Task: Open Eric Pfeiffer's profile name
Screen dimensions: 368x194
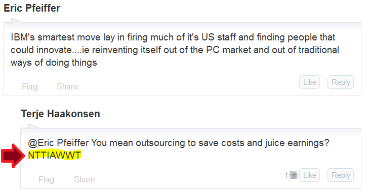Action: point(32,8)
